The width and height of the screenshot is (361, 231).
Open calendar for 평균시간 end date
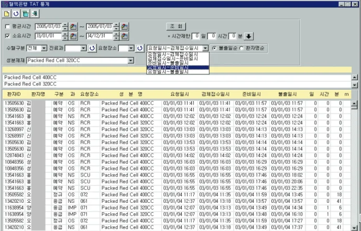pos(125,27)
